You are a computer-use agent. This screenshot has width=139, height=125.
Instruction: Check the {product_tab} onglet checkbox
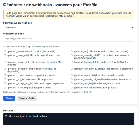(x=72, y=62)
